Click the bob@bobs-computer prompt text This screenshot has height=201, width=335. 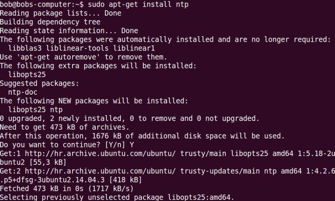[x=42, y=4]
